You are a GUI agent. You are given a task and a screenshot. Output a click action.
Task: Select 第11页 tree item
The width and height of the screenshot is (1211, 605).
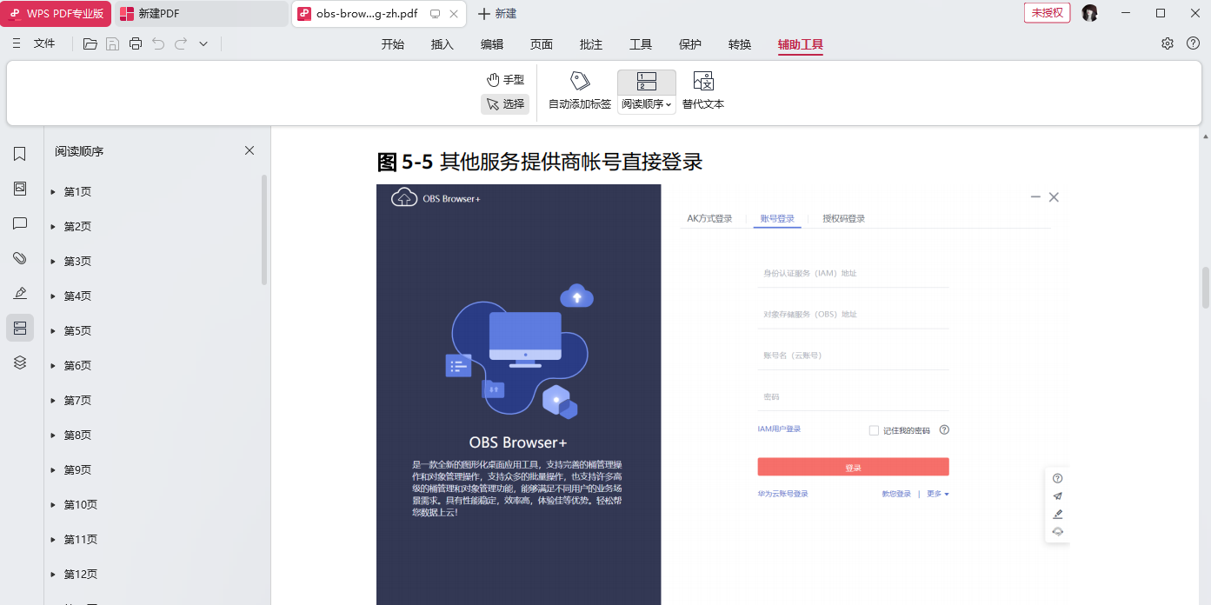coord(81,540)
